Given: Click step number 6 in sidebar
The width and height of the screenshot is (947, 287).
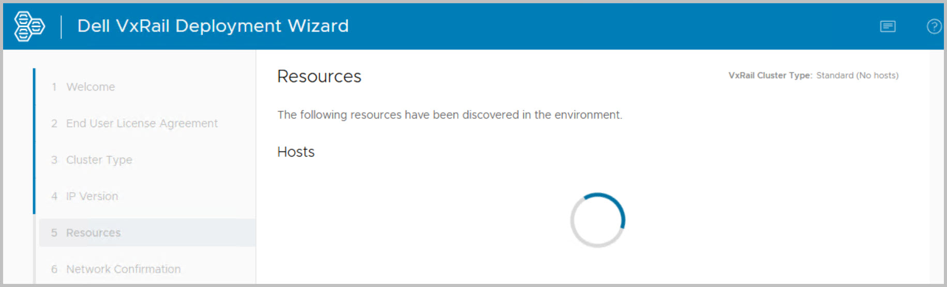Looking at the screenshot, I should (x=54, y=269).
